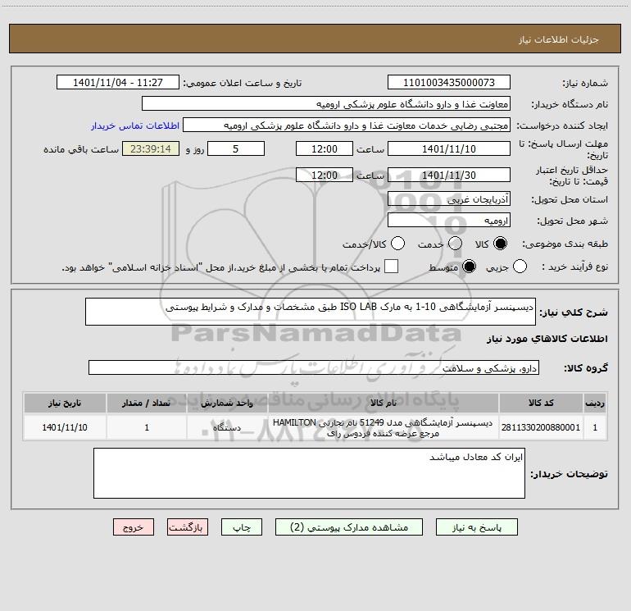Click the توضیحات خریدار text area
This screenshot has height=611, width=631.
click(x=309, y=472)
